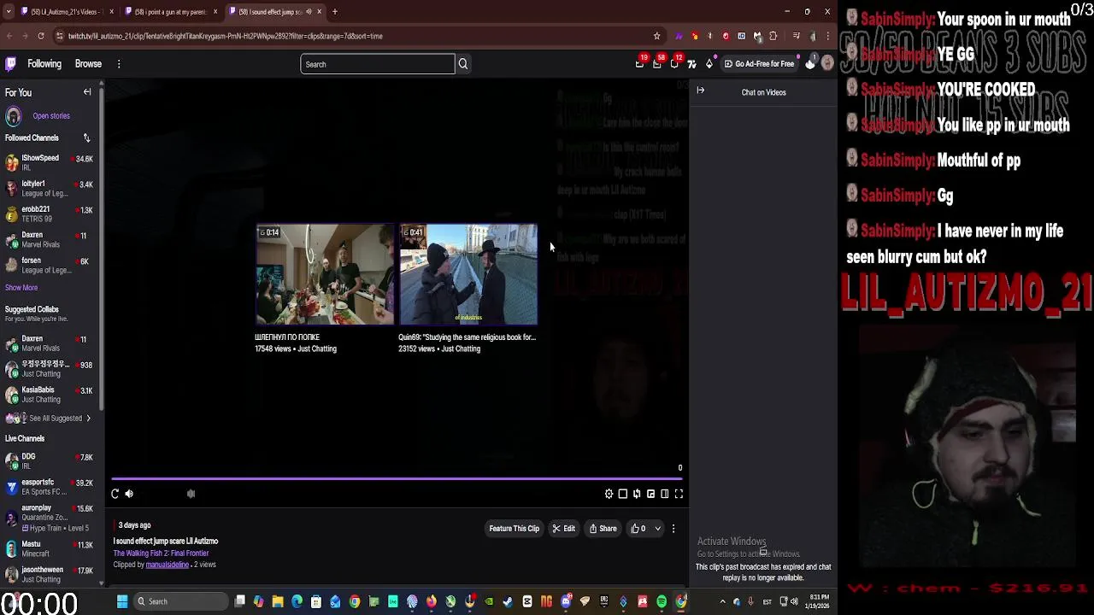Open forsen channel in sidebar
The width and height of the screenshot is (1094, 615).
pos(50,265)
